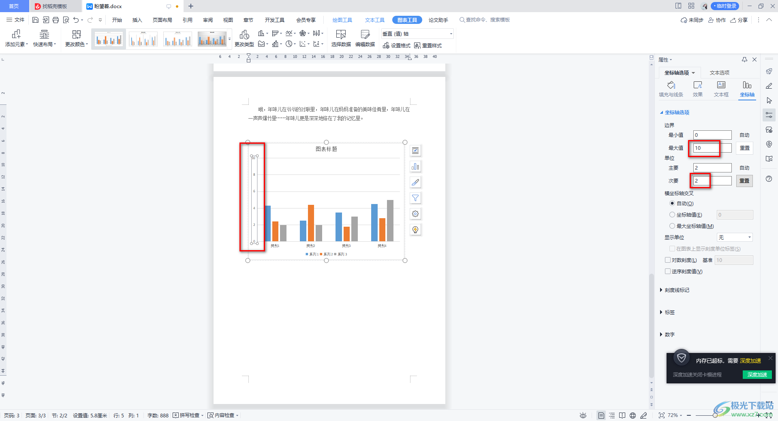The height and width of the screenshot is (421, 778).
Task: Open 显示单位 dropdown showing 无
Action: 735,238
